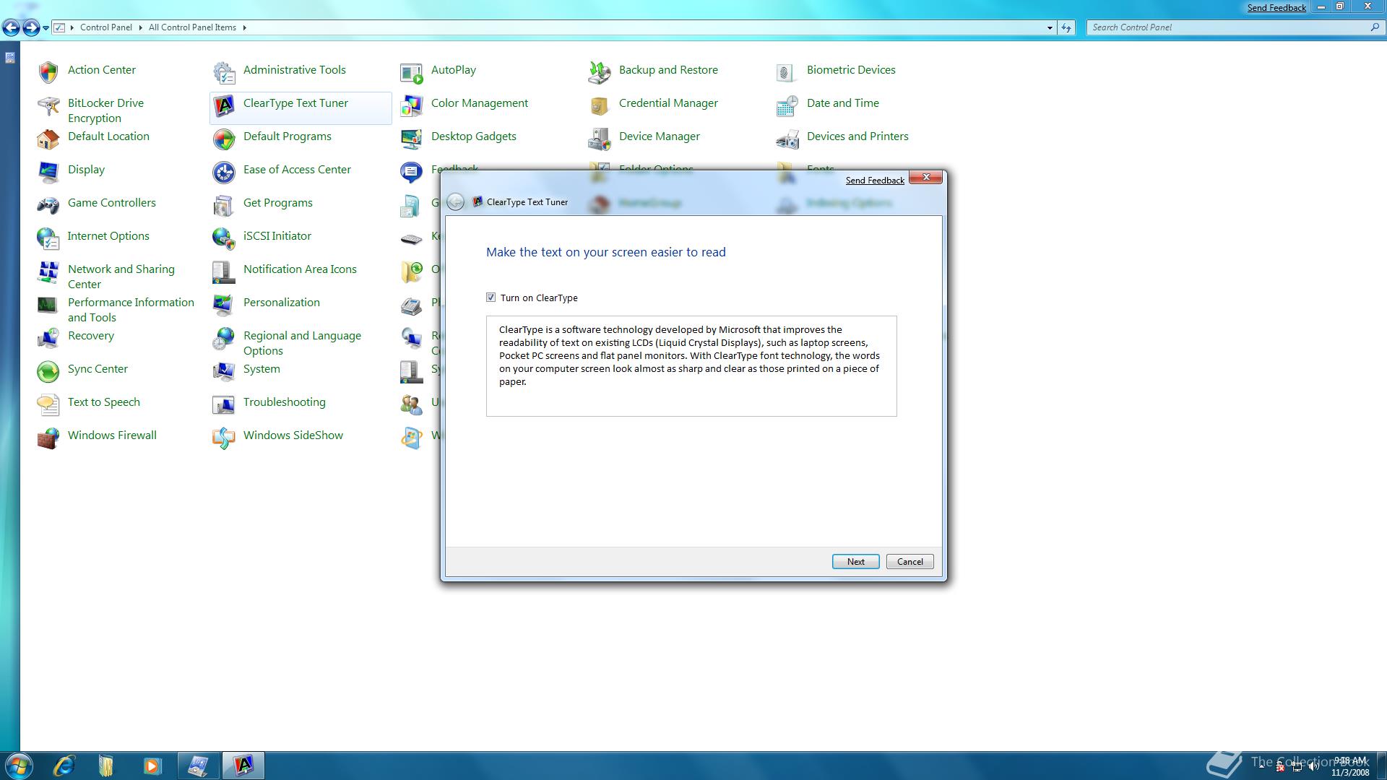Image resolution: width=1387 pixels, height=780 pixels.
Task: Open iSCSI Initiator icon
Action: [x=223, y=238]
